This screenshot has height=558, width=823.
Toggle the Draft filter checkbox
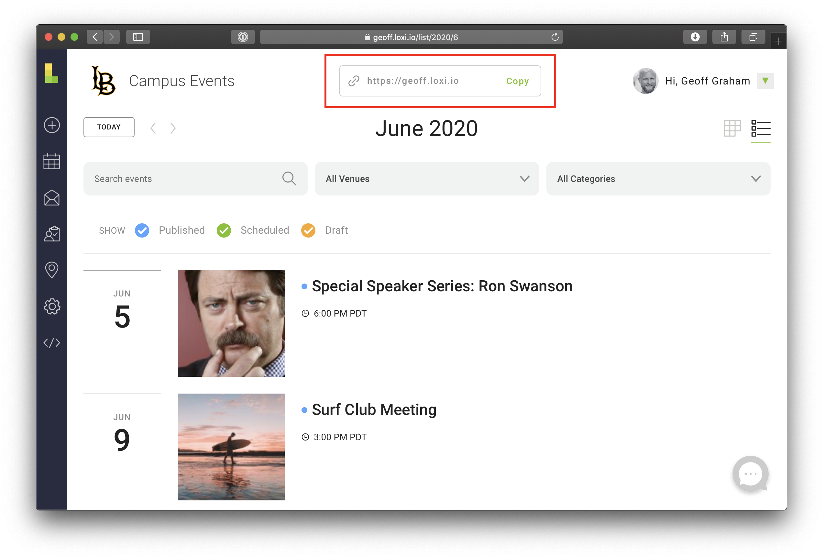click(x=308, y=230)
